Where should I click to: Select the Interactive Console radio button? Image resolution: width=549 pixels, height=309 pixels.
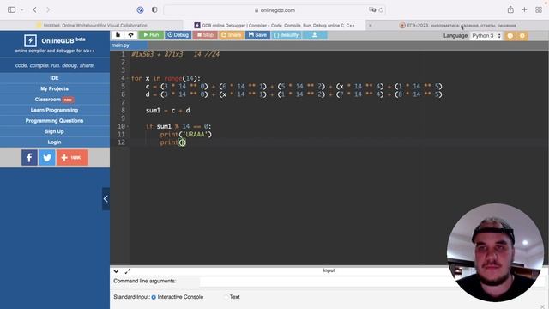tap(154, 297)
